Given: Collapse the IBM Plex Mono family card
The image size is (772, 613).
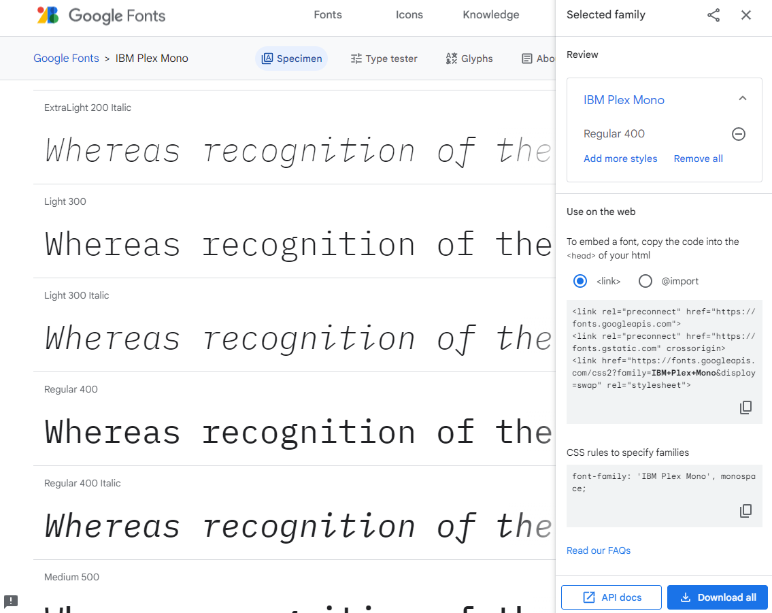Looking at the screenshot, I should coord(743,99).
